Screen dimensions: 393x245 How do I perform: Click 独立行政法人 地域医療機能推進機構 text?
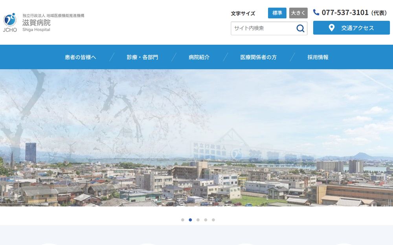53,16
